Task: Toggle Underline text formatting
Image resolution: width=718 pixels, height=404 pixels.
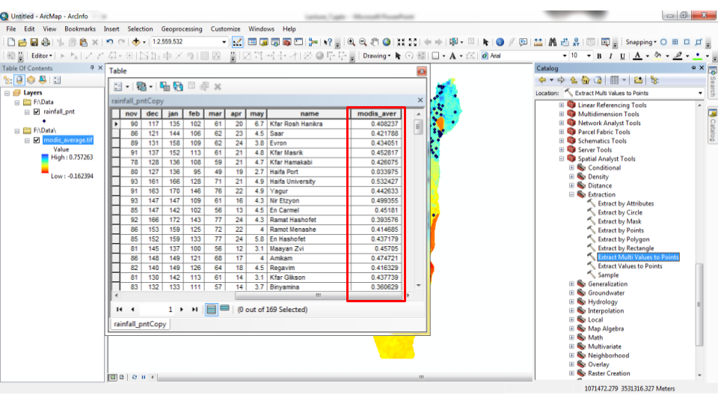Action: point(622,56)
